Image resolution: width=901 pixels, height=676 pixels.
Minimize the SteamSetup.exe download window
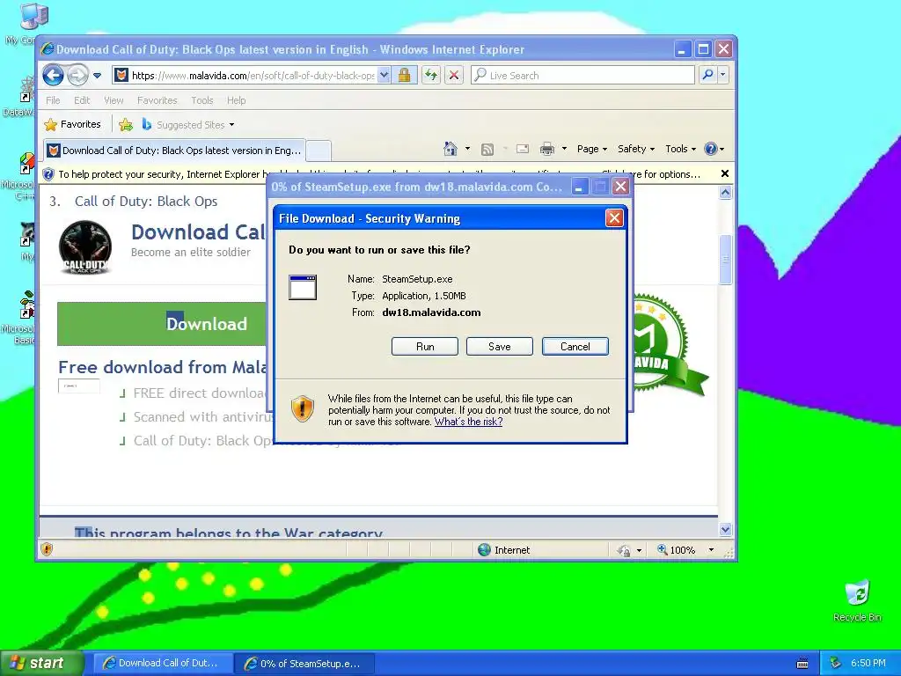pyautogui.click(x=579, y=187)
